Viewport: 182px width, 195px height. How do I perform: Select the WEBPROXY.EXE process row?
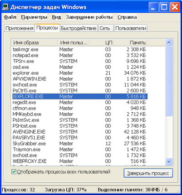(x=80, y=161)
